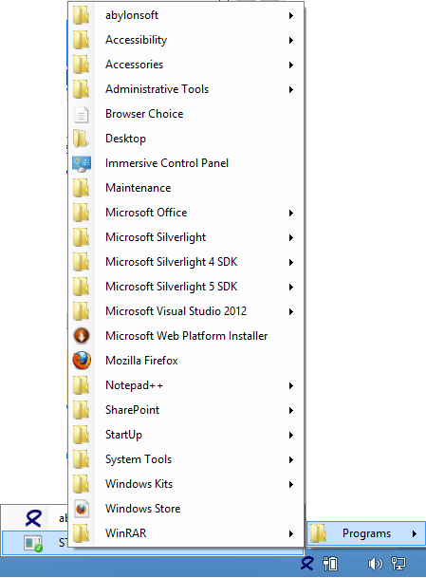
Task: Expand the Visual Studio 2012 submenu arrow
Action: point(291,312)
